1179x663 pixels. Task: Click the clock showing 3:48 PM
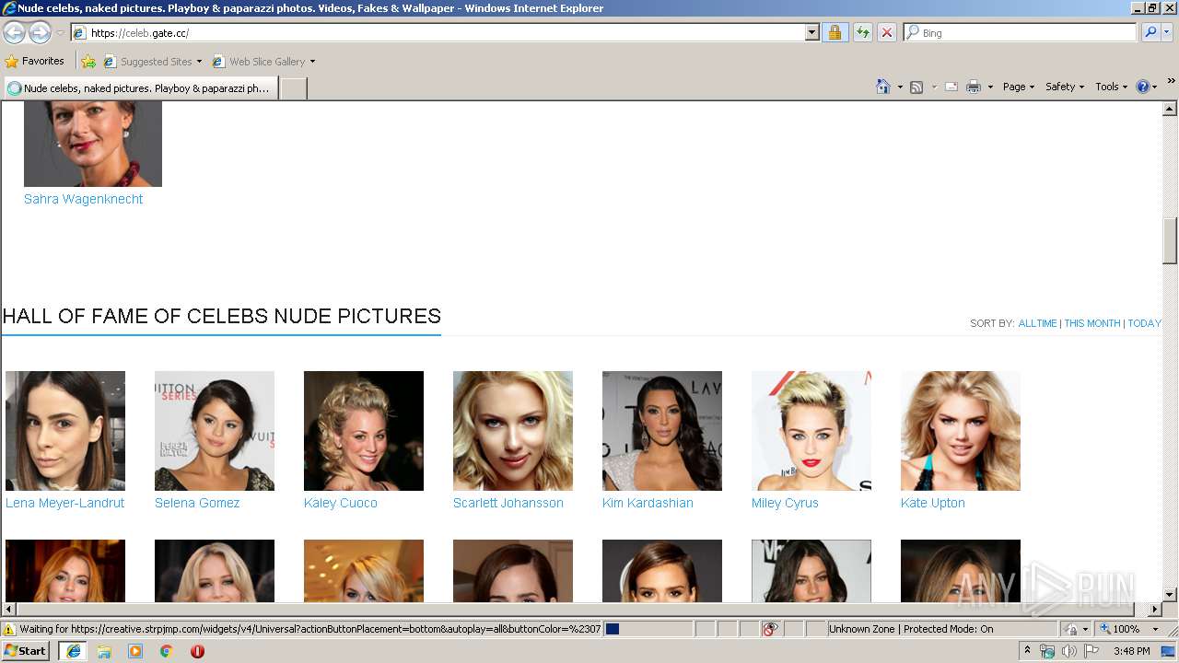pyautogui.click(x=1131, y=651)
